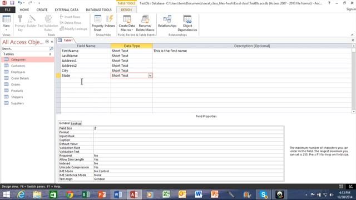Open Skype from the taskbar

pyautogui.click(x=263, y=194)
